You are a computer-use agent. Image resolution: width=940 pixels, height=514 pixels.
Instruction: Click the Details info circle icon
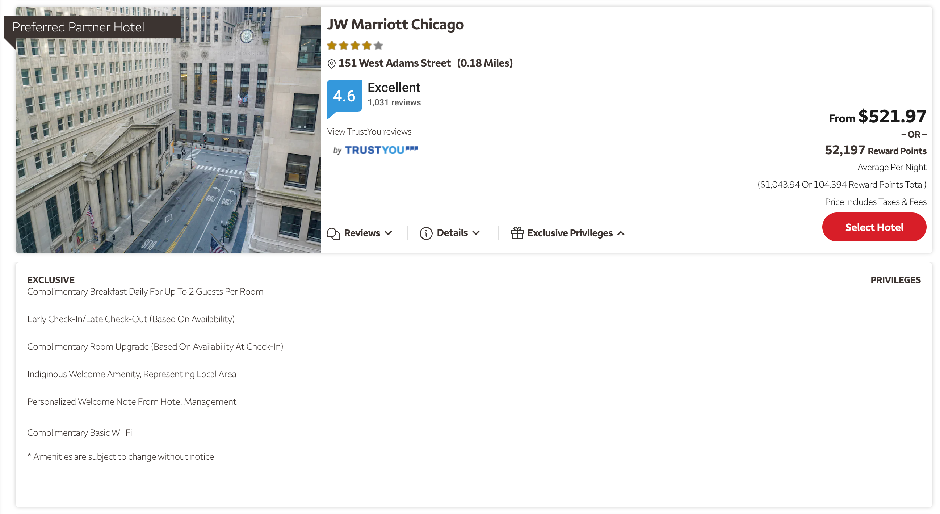(426, 233)
